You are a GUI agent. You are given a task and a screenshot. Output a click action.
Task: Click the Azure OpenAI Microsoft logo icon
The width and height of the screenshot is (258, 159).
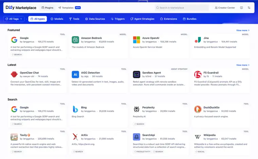(x=136, y=40)
